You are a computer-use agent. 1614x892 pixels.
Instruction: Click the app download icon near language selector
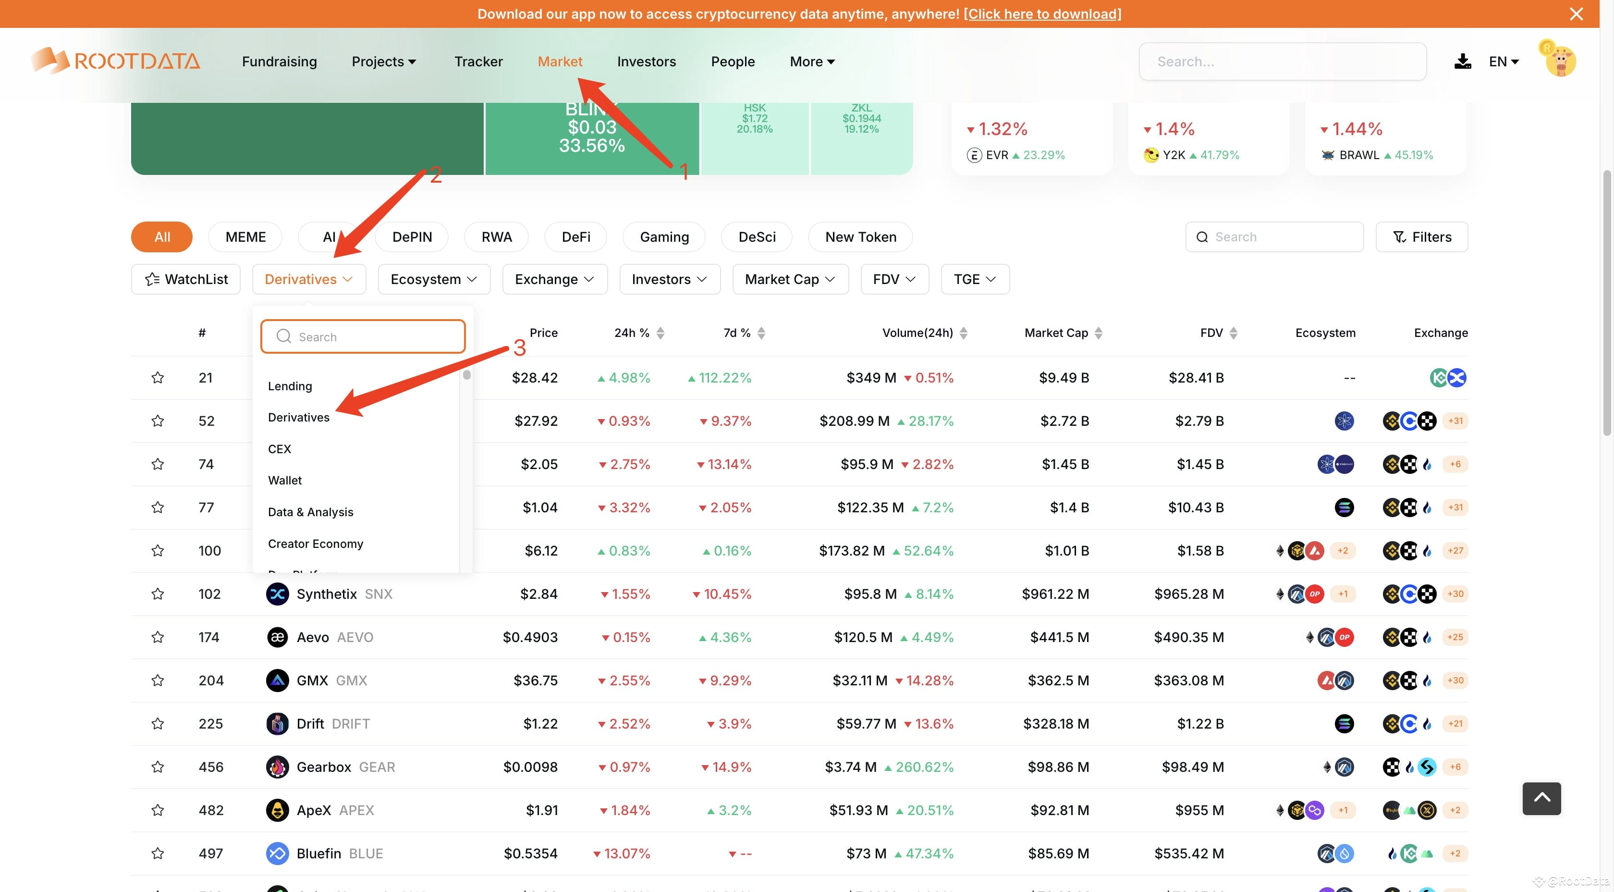tap(1462, 61)
